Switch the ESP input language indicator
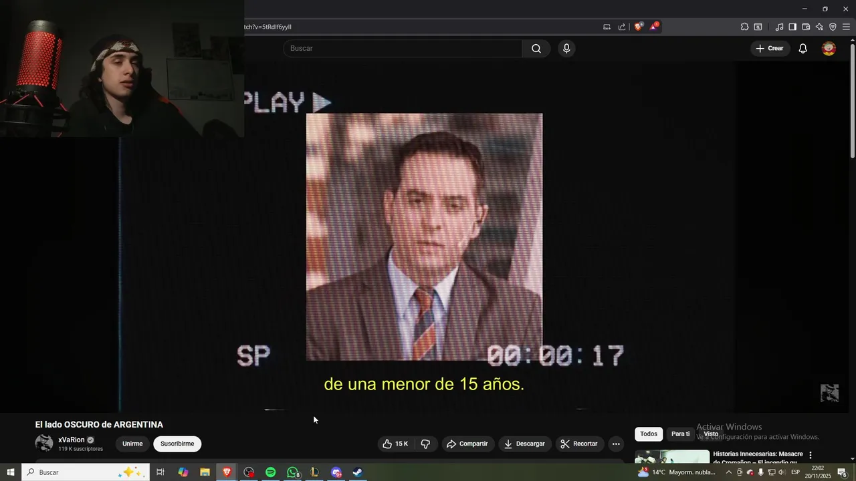Viewport: 856px width, 481px height. [x=795, y=472]
